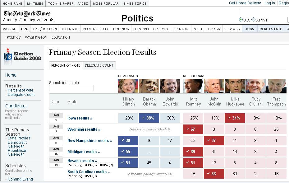
Task: Select the U.S. search radio button
Action: pyautogui.click(x=241, y=20)
